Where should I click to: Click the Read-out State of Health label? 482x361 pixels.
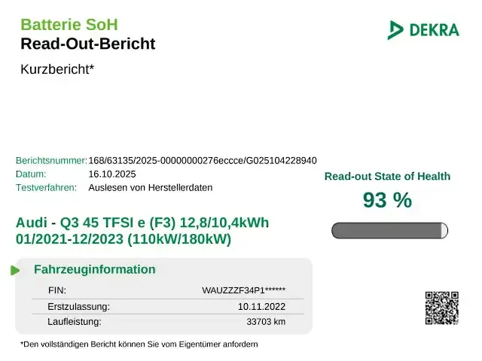pos(387,177)
